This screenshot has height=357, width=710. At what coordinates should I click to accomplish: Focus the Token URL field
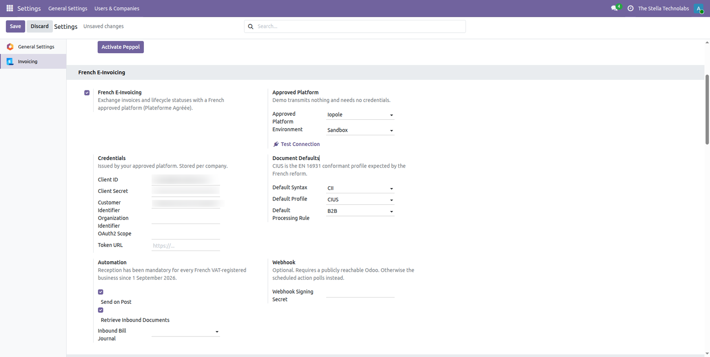(x=185, y=245)
